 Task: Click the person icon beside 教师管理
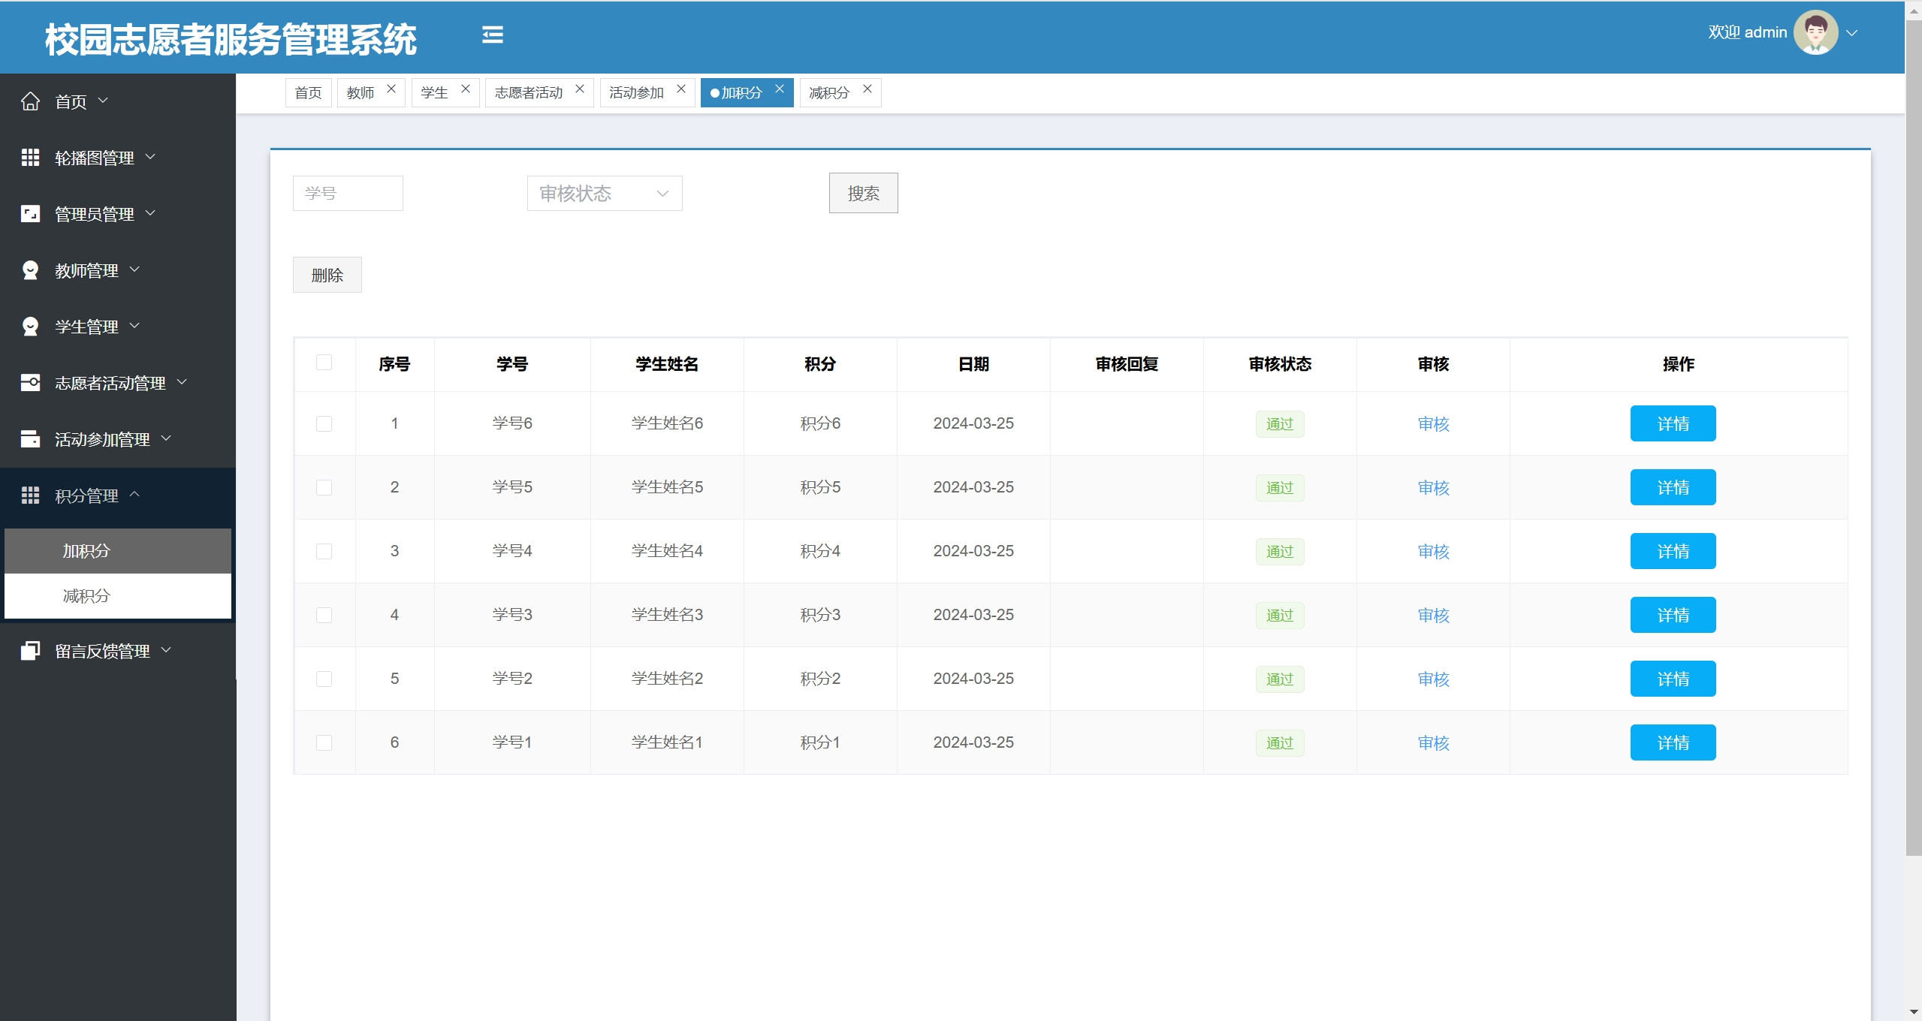30,270
